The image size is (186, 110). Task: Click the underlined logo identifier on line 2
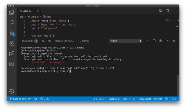tap(44, 25)
